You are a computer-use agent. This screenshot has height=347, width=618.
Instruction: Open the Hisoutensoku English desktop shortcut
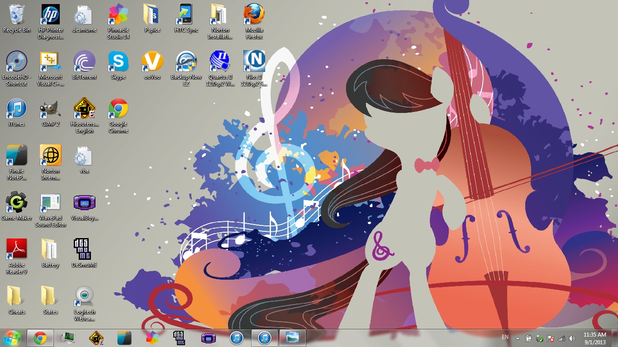coord(85,116)
